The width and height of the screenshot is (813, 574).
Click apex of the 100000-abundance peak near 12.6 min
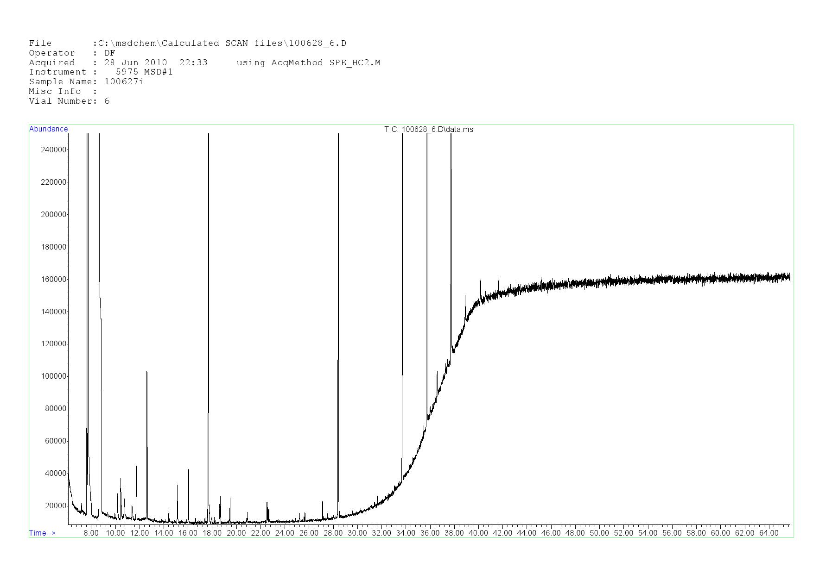[x=147, y=372]
